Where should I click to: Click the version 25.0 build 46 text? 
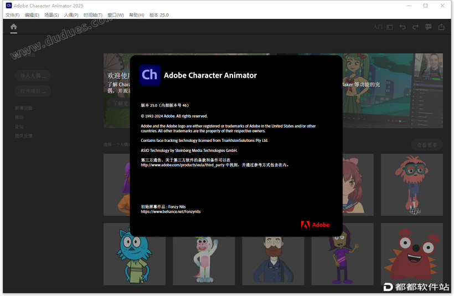165,105
